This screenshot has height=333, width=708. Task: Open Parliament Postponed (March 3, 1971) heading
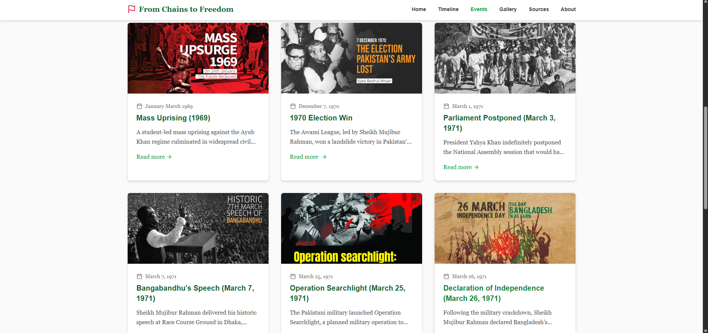(500, 123)
